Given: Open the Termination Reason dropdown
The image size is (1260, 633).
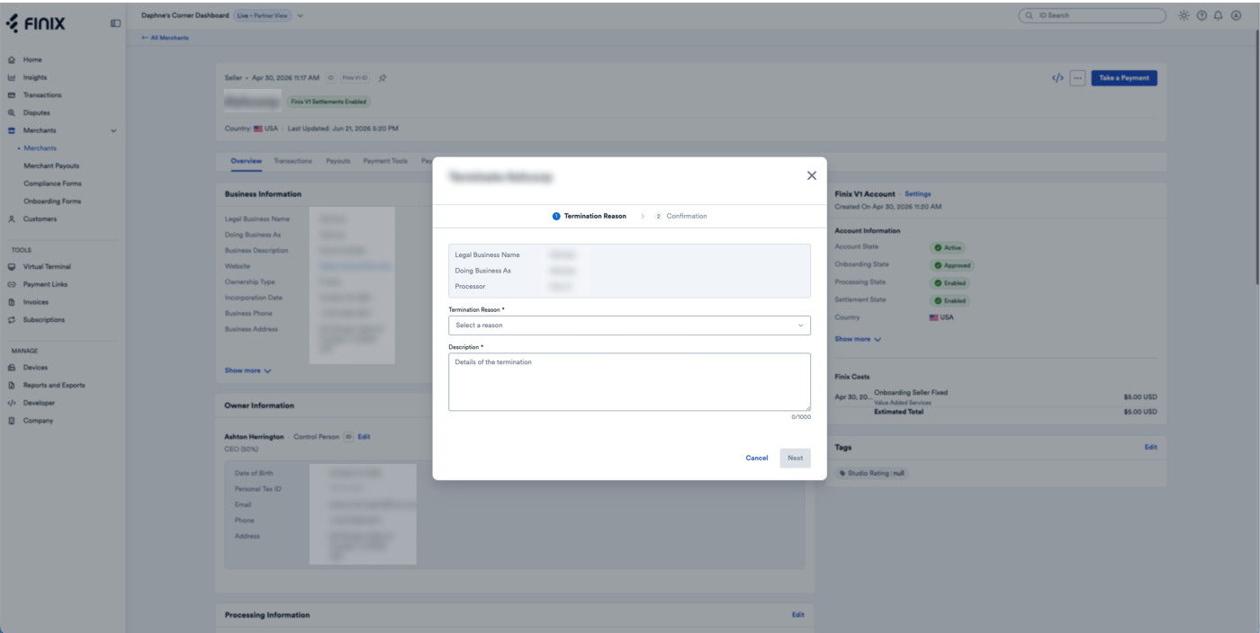Looking at the screenshot, I should click(x=629, y=325).
